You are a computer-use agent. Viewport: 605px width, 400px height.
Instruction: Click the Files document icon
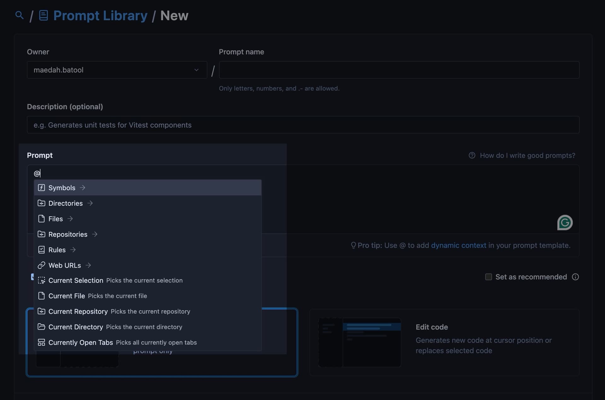pyautogui.click(x=41, y=219)
